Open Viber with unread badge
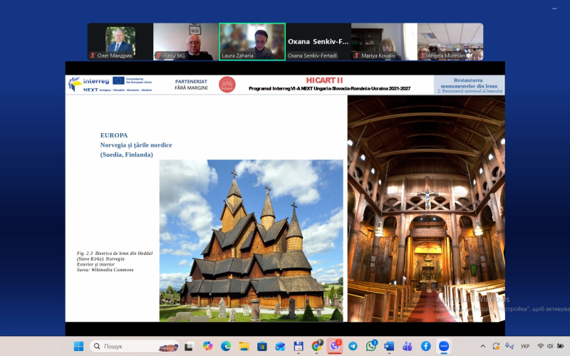The height and width of the screenshot is (356, 570). pyautogui.click(x=335, y=346)
